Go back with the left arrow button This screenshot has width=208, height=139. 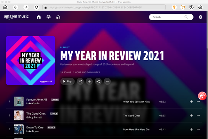16,7
